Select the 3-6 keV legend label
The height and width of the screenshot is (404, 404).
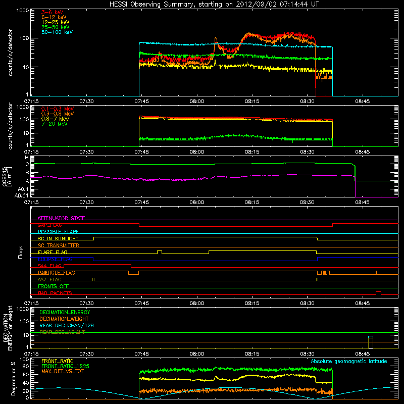(x=53, y=12)
